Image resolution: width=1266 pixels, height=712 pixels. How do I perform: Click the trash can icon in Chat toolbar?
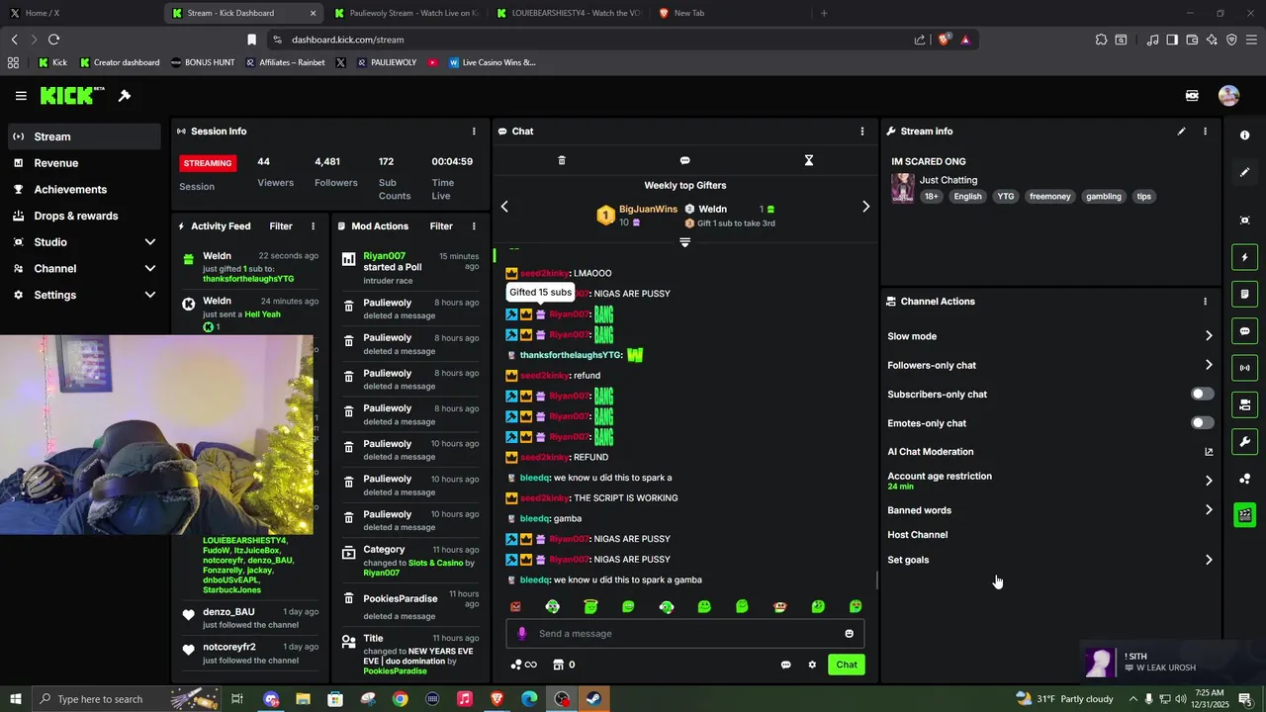click(562, 160)
